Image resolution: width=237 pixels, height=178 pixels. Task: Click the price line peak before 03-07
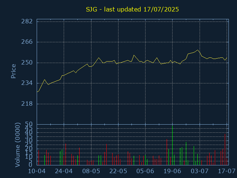(197, 50)
